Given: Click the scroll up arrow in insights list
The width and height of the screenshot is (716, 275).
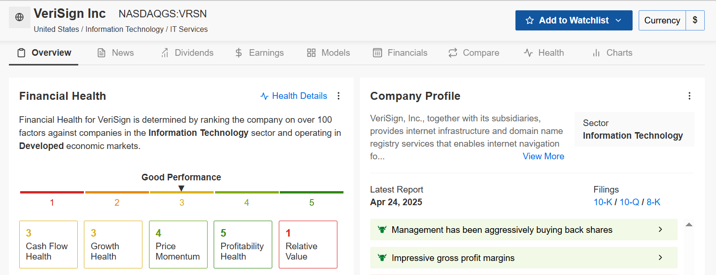Looking at the screenshot, I should pos(689,225).
